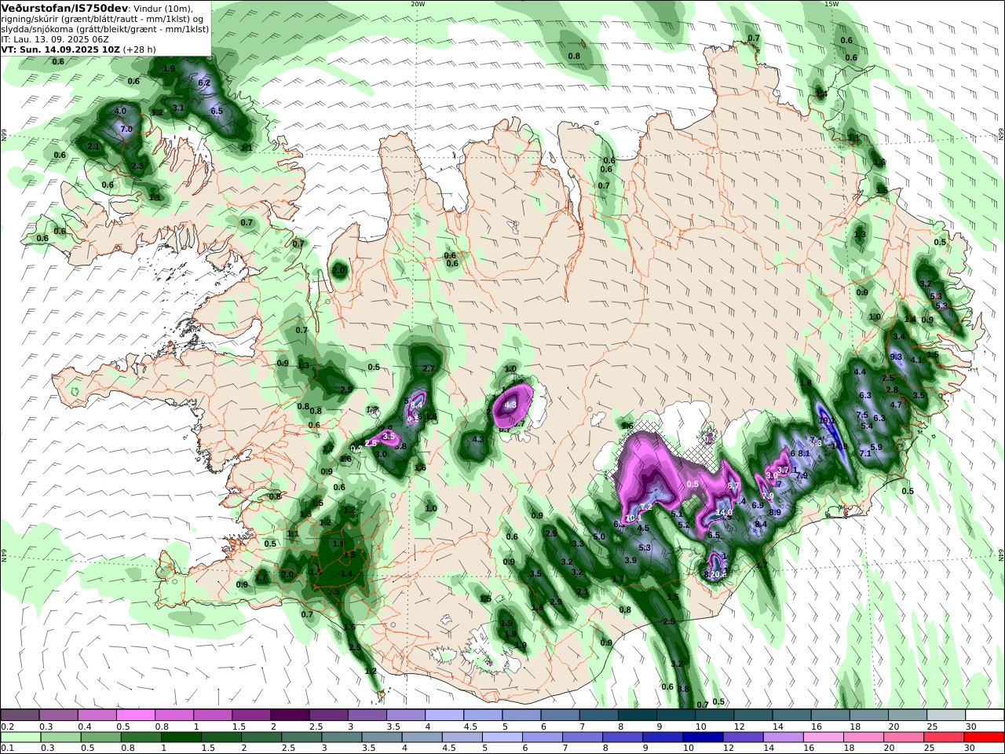This screenshot has height=754, width=1005.
Task: Select the 4.1 value near the east coast
Action: [x=915, y=360]
